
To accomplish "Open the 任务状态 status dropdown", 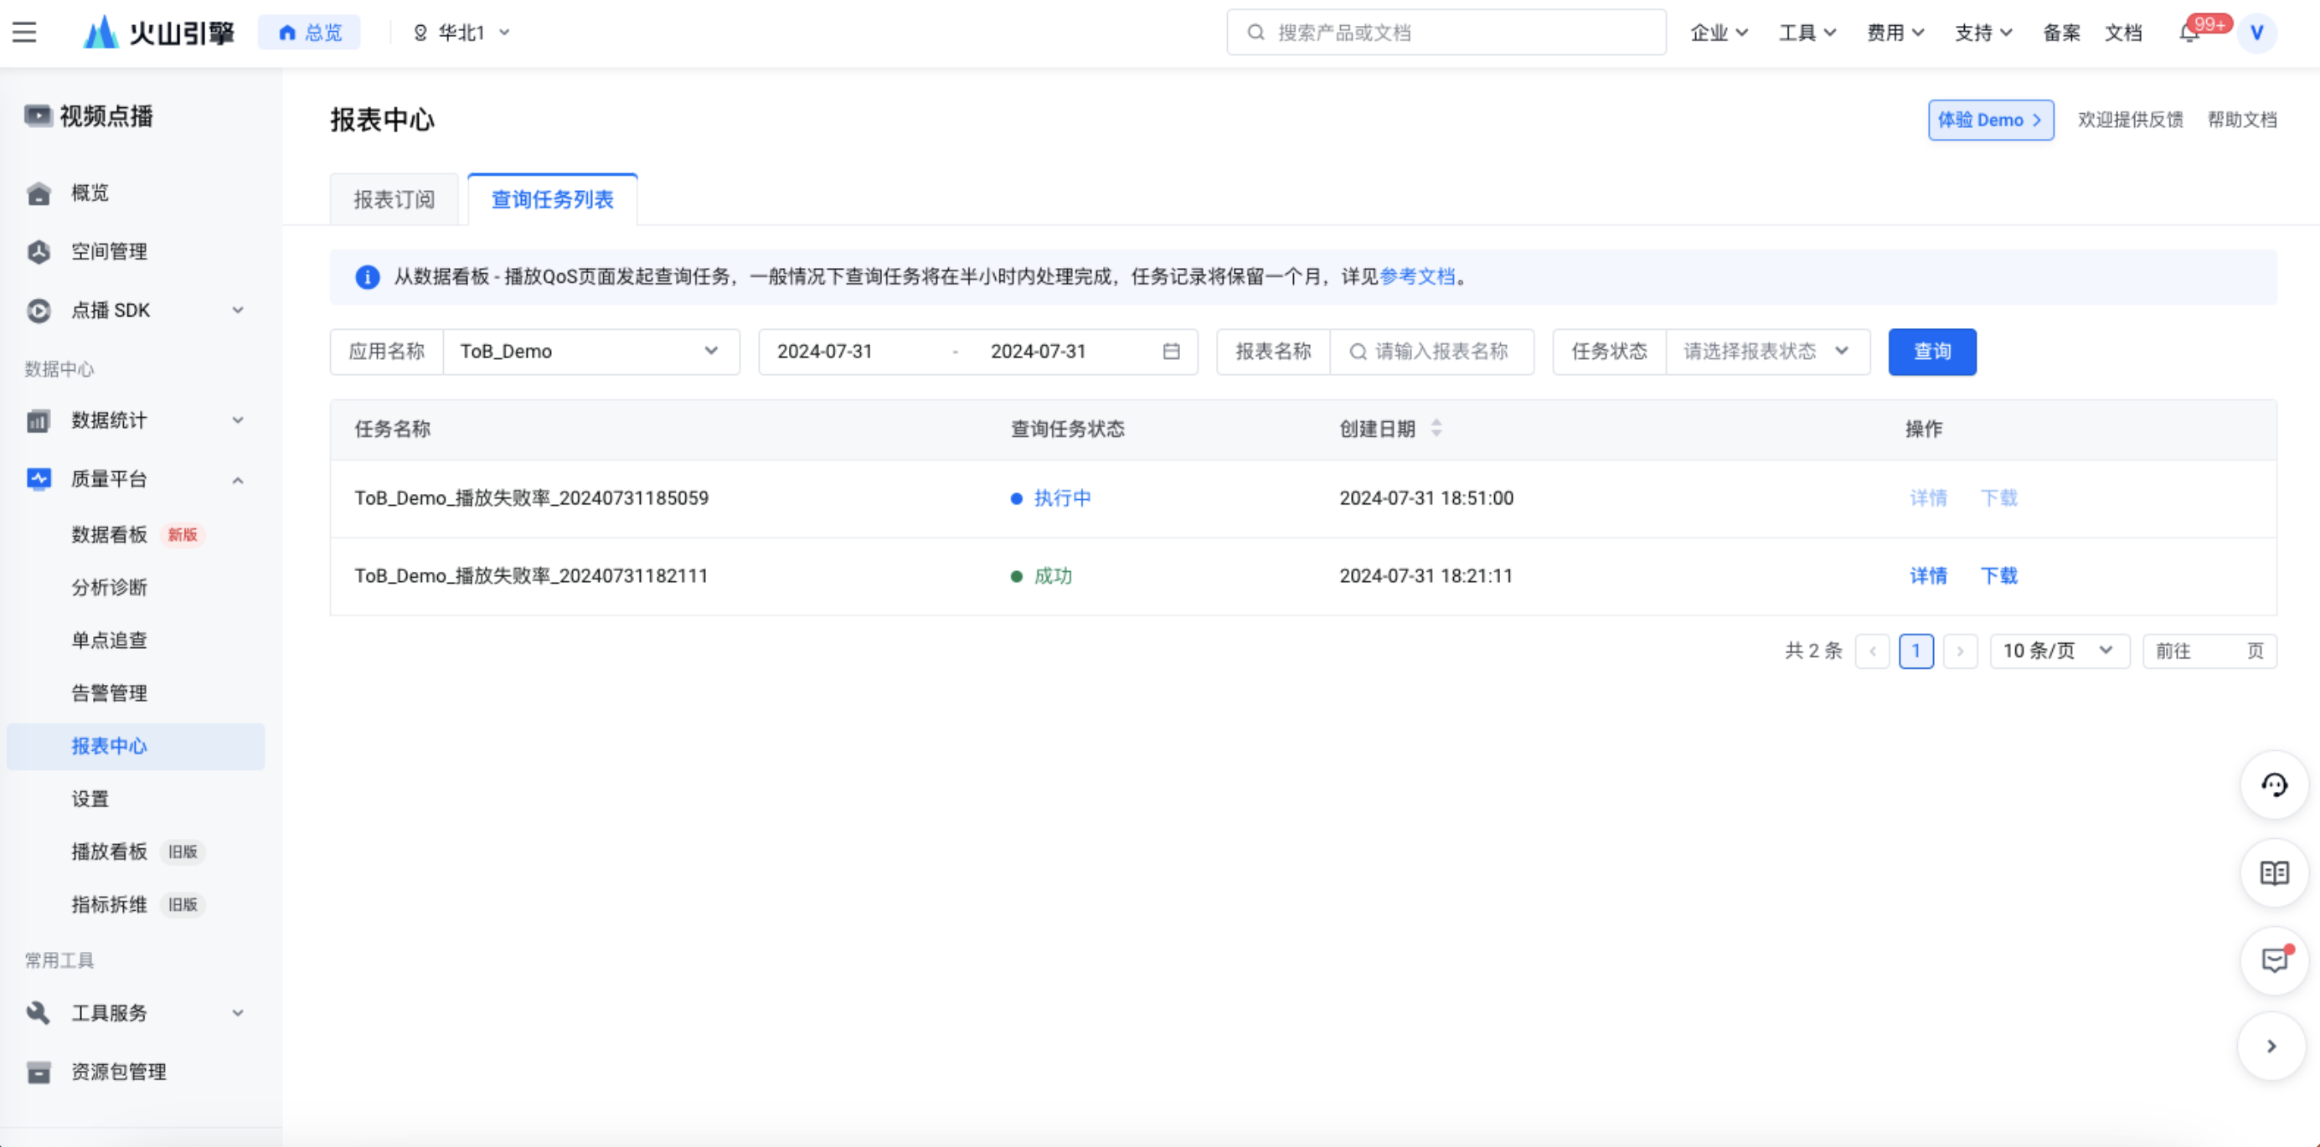I will coord(1767,351).
